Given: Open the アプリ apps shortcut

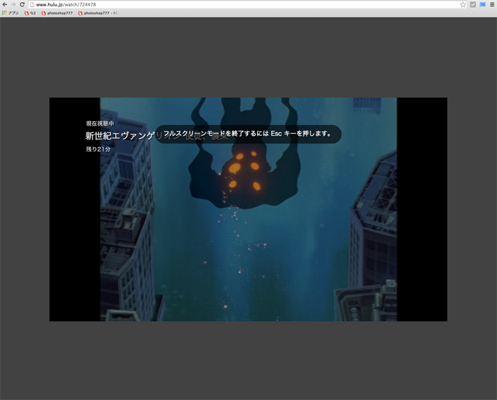Looking at the screenshot, I should click(x=11, y=13).
